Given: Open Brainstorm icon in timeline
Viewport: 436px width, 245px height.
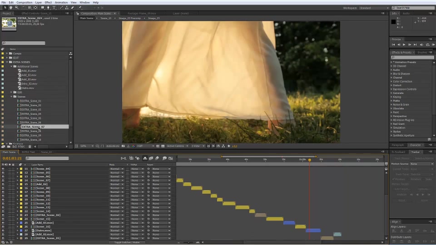Looking at the screenshot, I should (164, 158).
